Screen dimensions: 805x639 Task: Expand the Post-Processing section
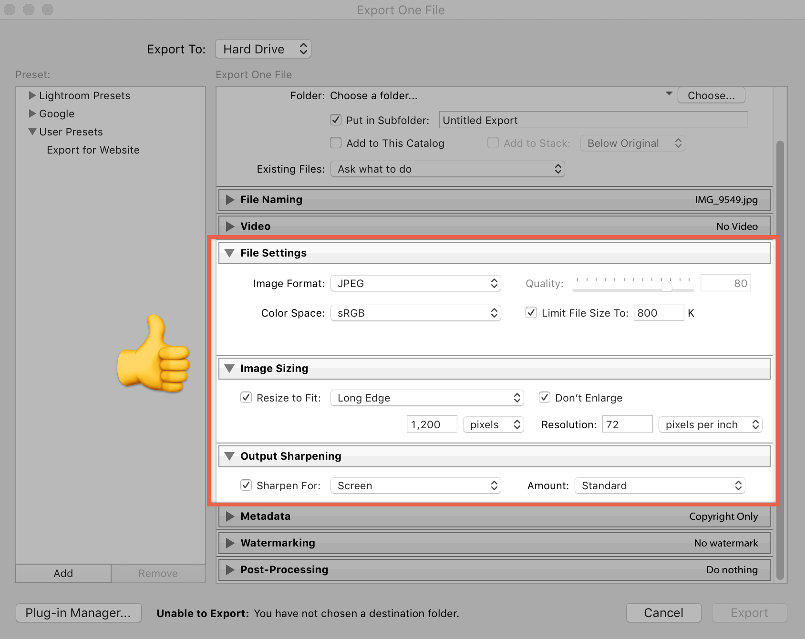[230, 569]
